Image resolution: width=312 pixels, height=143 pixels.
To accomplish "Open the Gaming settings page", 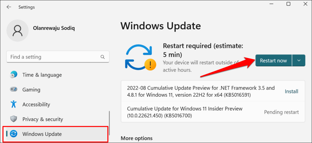I will coord(31,90).
